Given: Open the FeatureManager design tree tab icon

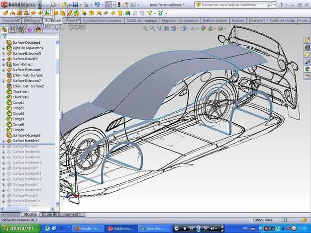Looking at the screenshot, I should pos(4,30).
